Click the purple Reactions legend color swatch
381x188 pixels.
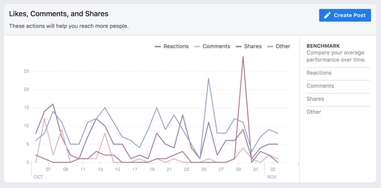coord(158,46)
